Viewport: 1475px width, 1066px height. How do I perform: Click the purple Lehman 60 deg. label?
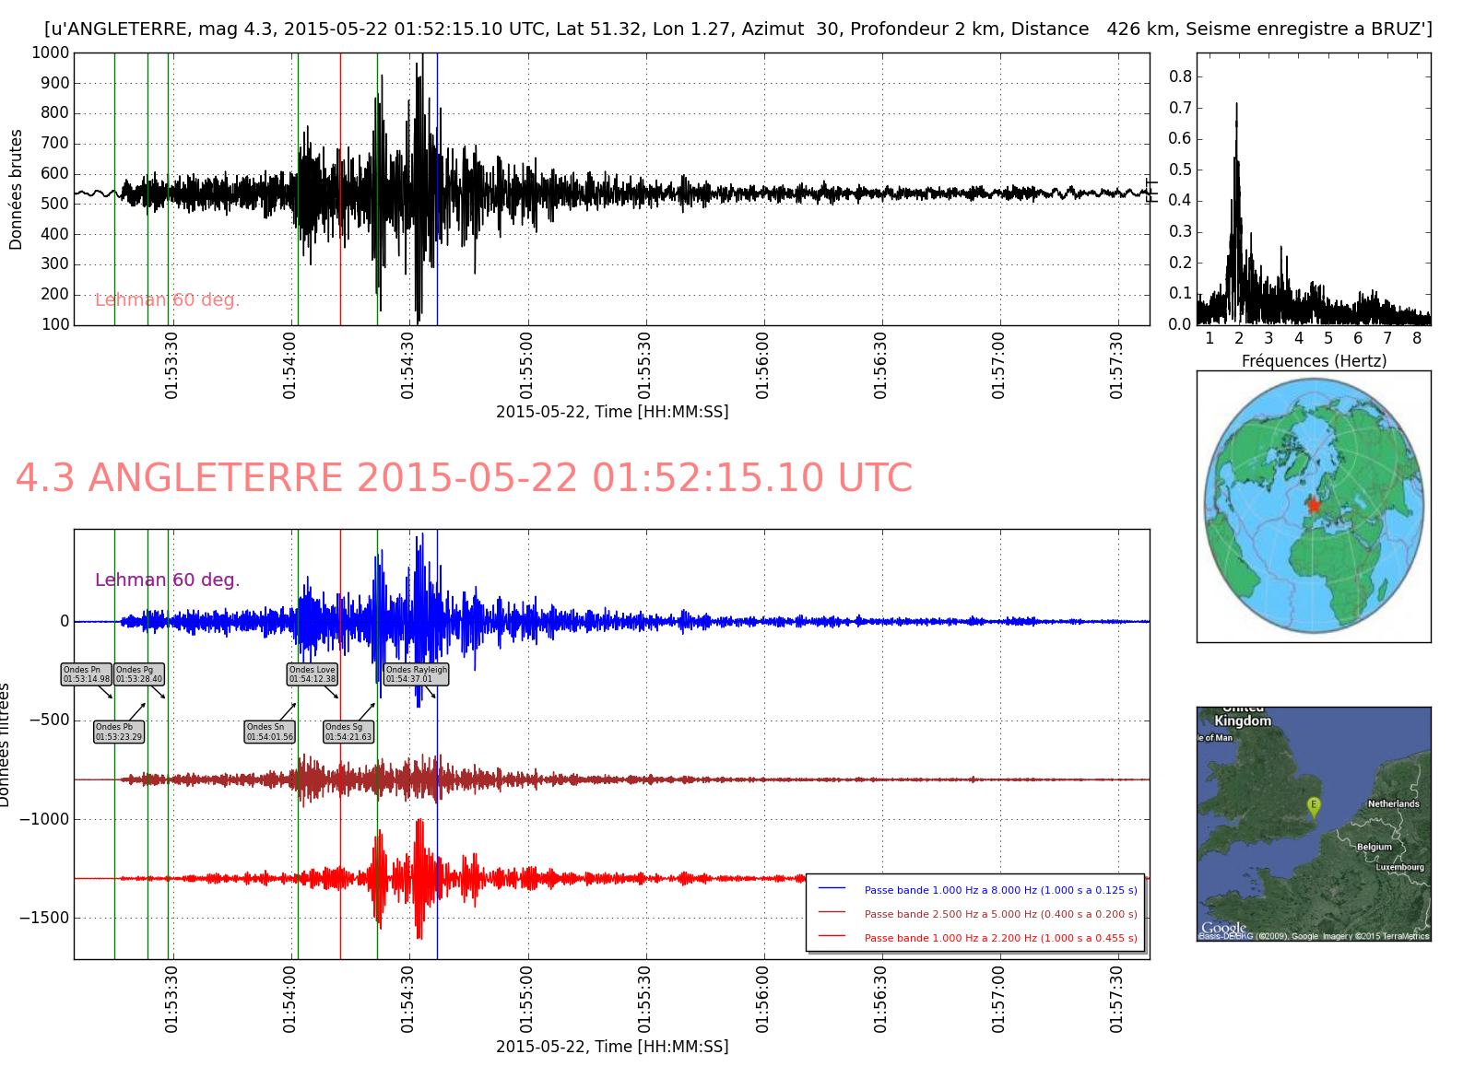[167, 580]
